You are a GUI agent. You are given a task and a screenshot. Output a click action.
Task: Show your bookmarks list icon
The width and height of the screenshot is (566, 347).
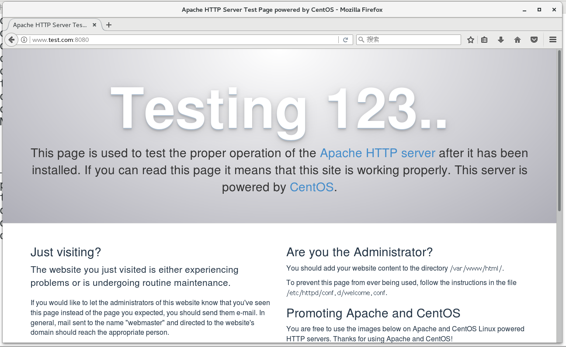point(484,40)
